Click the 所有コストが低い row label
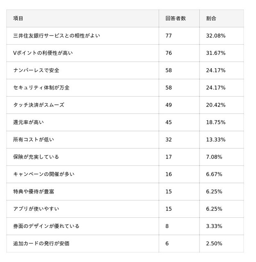256x262 pixels. click(x=34, y=140)
